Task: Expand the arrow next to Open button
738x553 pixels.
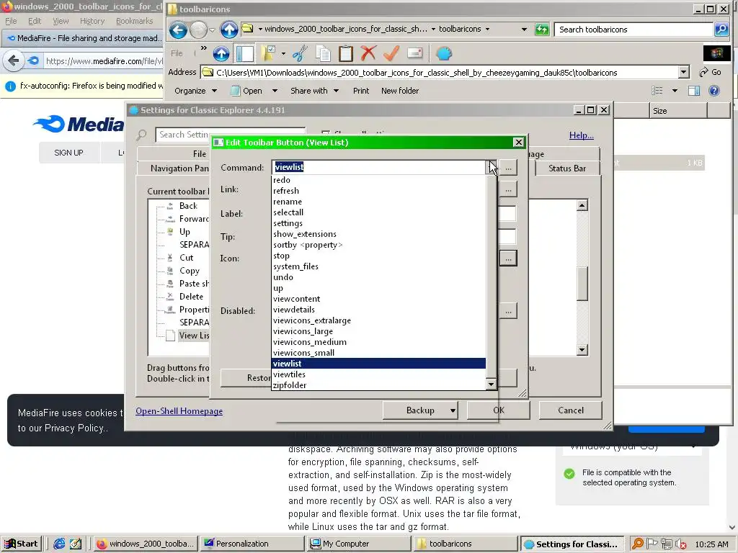Action: pyautogui.click(x=275, y=91)
